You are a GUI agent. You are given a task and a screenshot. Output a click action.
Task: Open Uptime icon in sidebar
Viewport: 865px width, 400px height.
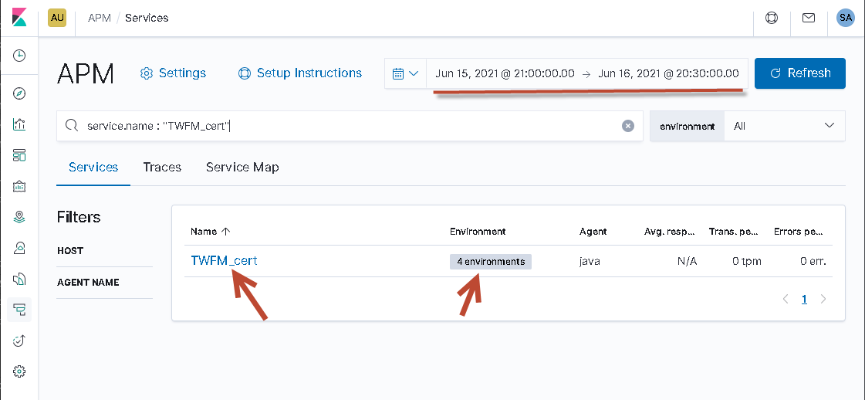point(19,341)
